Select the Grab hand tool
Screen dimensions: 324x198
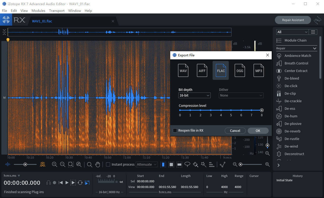coord(98,164)
